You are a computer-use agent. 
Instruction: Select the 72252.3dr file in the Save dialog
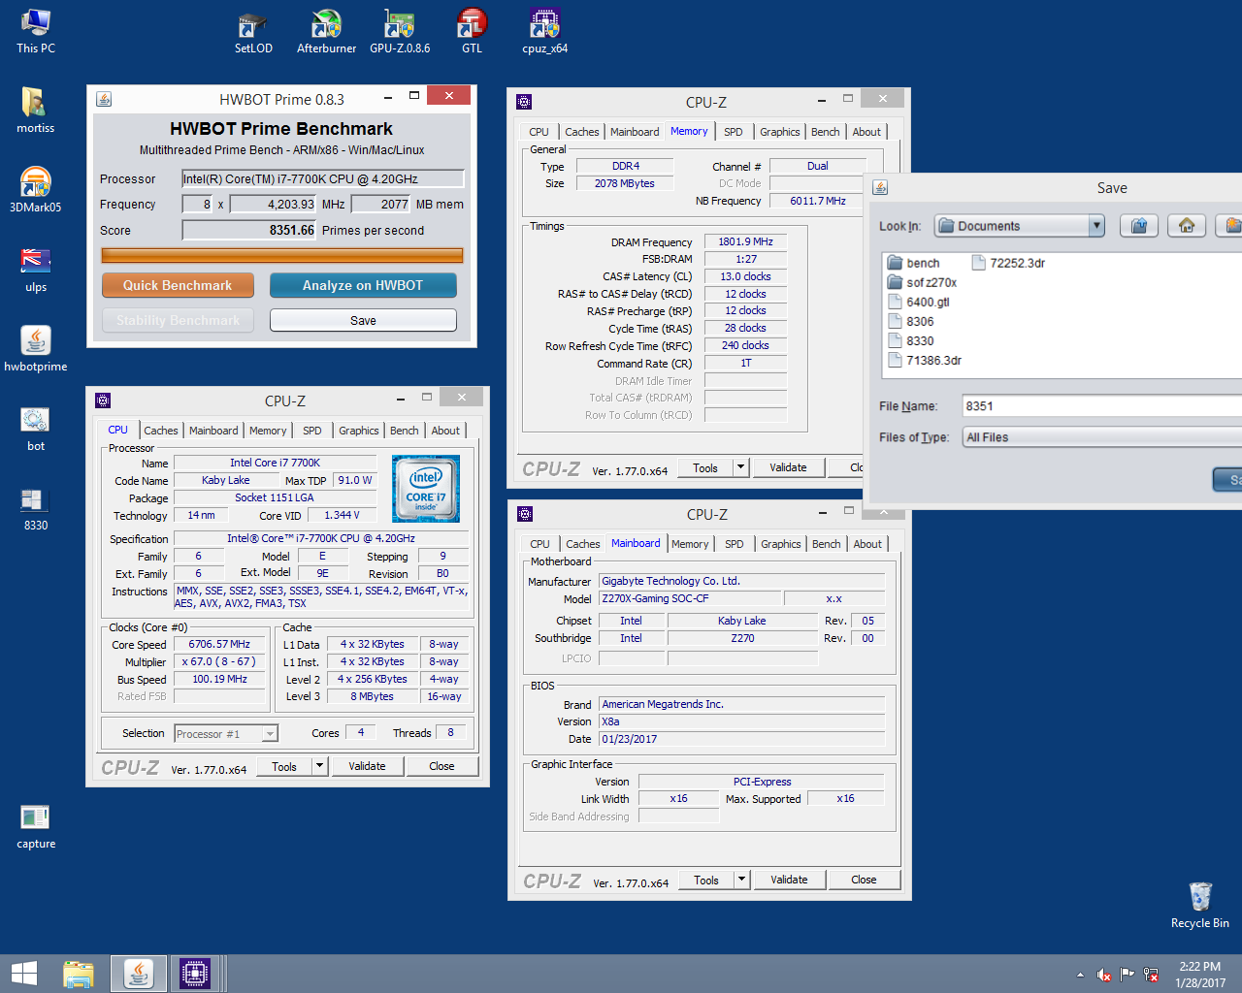(1008, 263)
